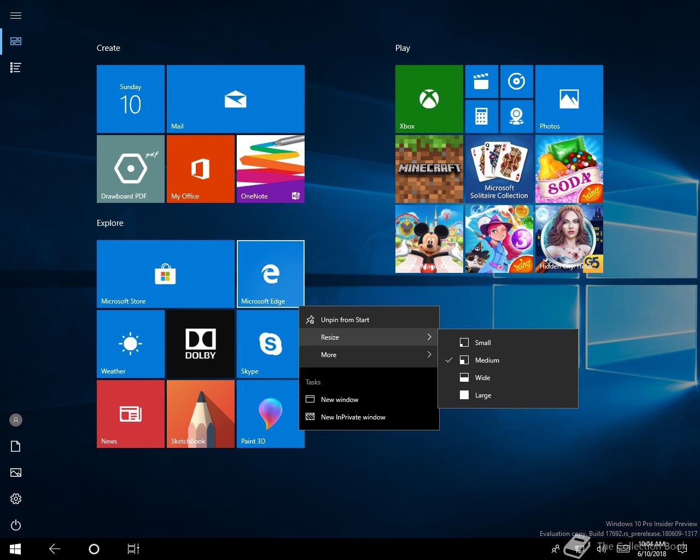Switch to pinned tiles view
Image resolution: width=700 pixels, height=560 pixels.
pyautogui.click(x=16, y=42)
